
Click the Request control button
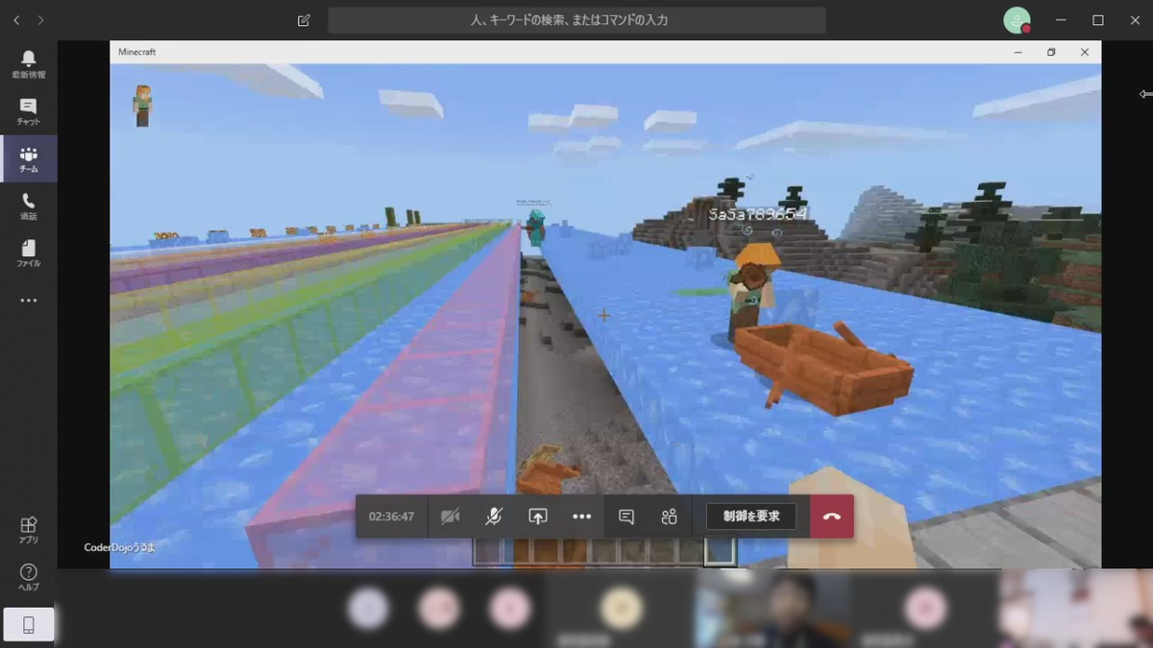pos(751,516)
